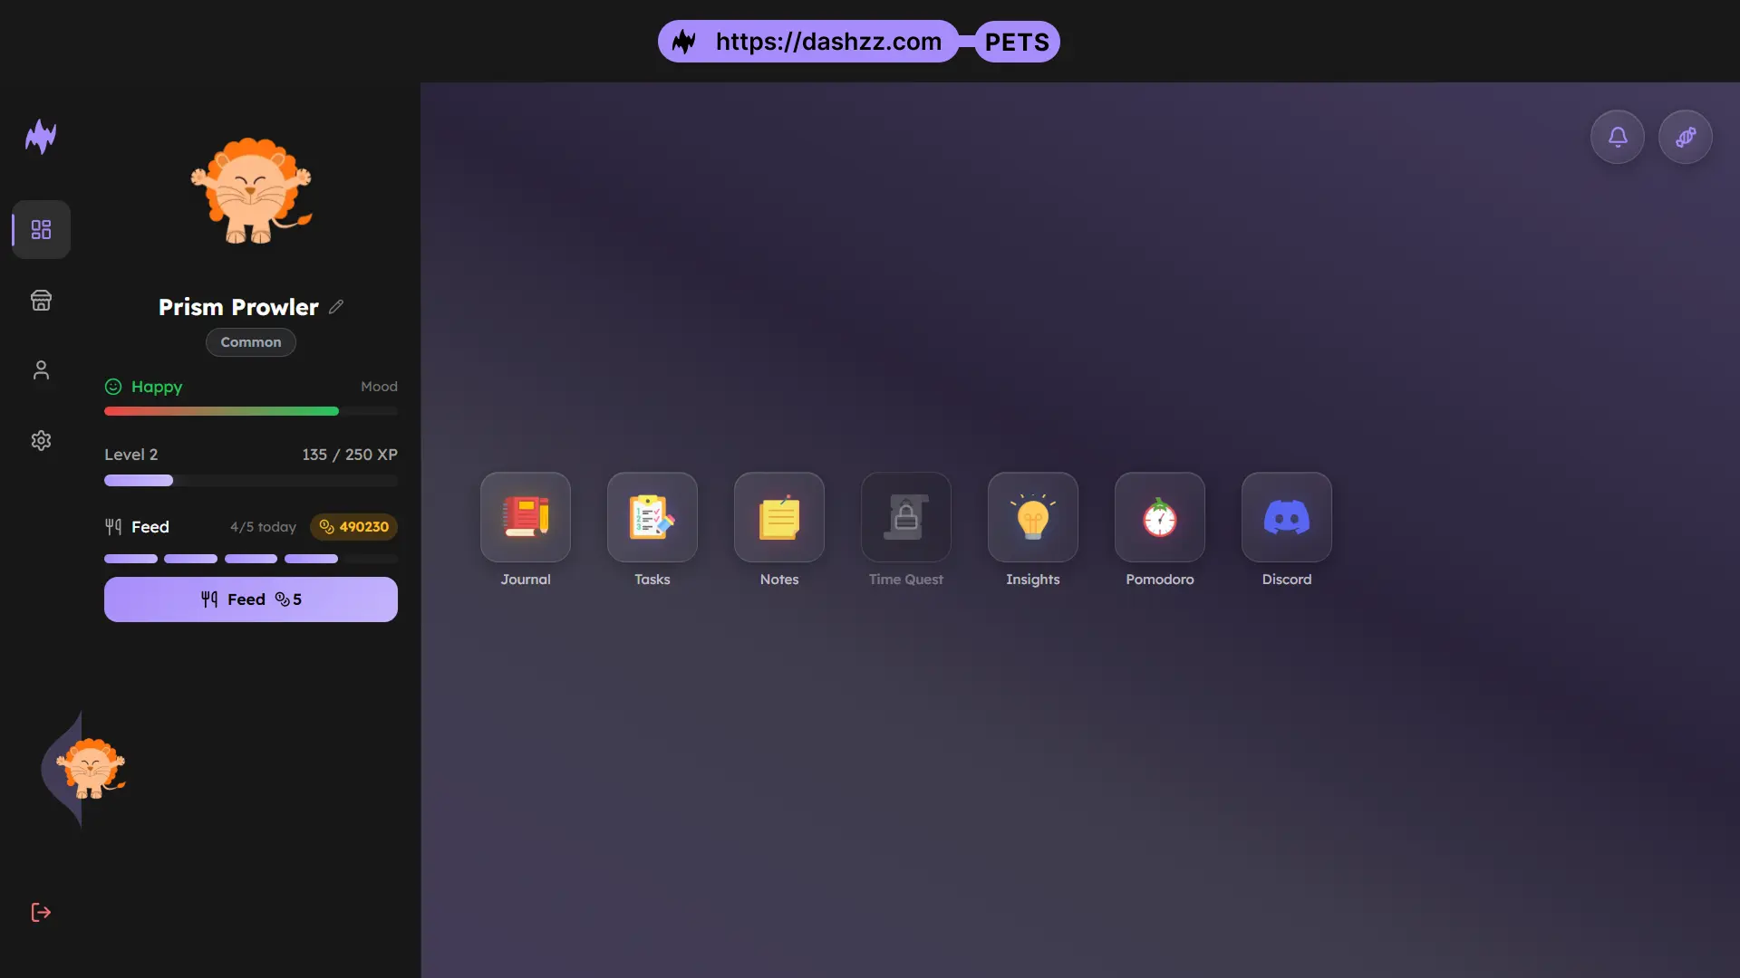The height and width of the screenshot is (978, 1740).
Task: Open the Shop storefront in sidebar
Action: 42,300
